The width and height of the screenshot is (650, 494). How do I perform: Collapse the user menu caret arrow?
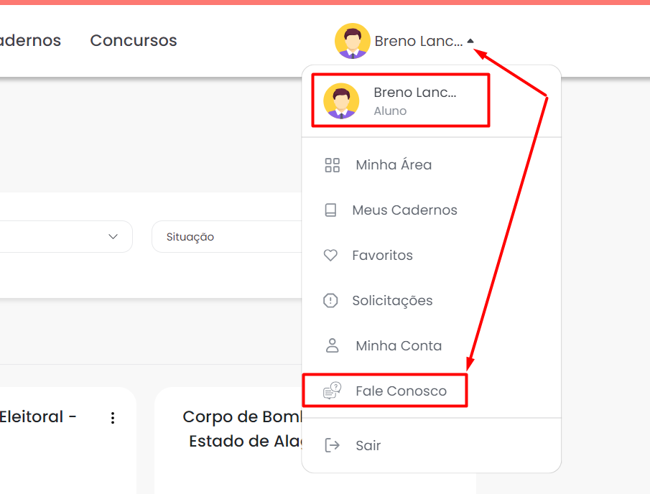[x=470, y=41]
